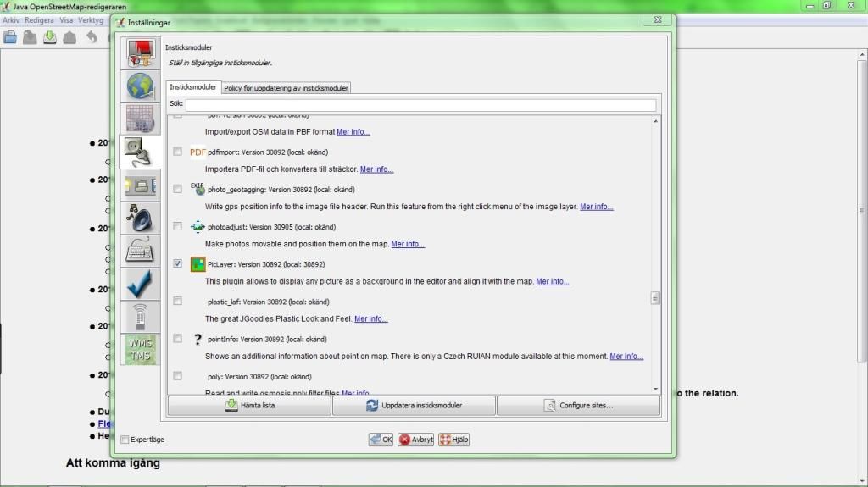Open Mer info link for plastic_laf
This screenshot has width=868, height=487.
(371, 318)
